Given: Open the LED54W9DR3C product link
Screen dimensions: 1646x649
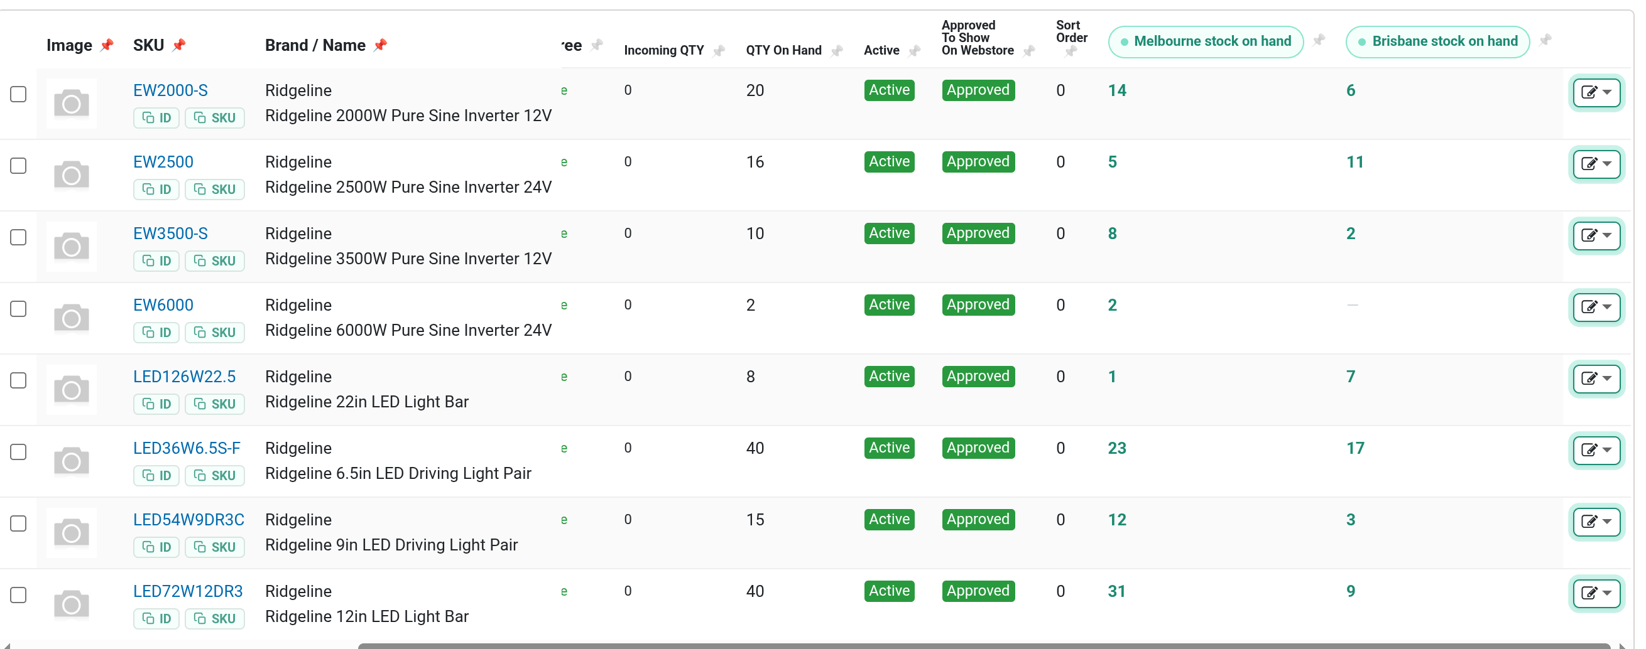Looking at the screenshot, I should [188, 520].
